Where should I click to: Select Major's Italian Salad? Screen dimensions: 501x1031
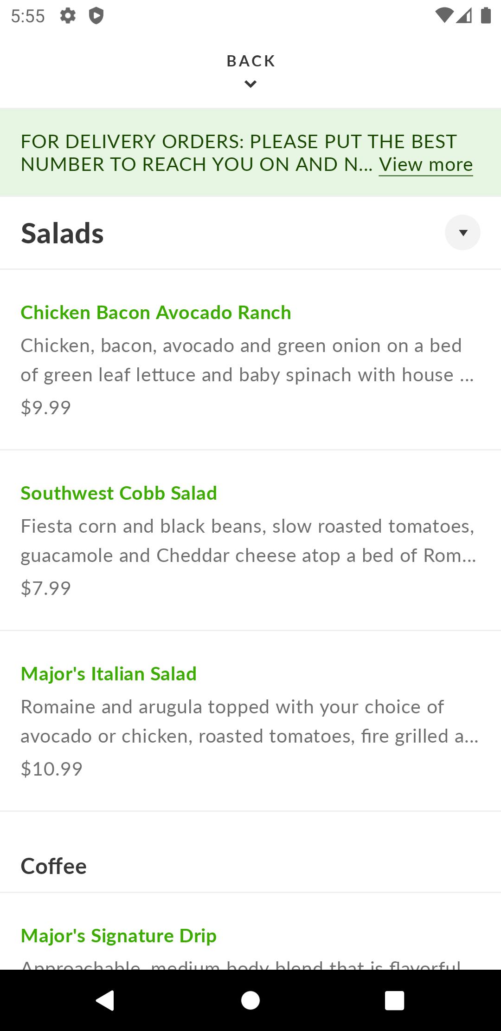coord(109,674)
